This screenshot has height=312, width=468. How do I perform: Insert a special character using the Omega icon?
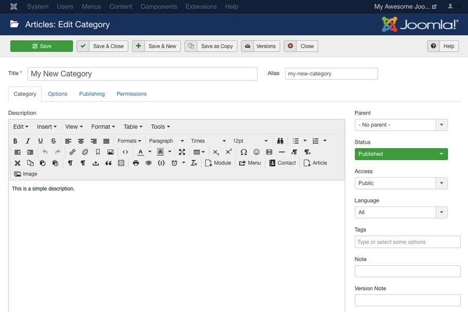[243, 152]
